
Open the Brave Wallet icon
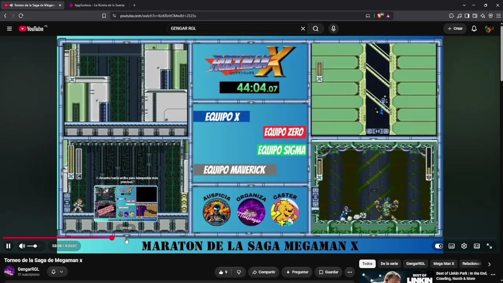pos(475,16)
